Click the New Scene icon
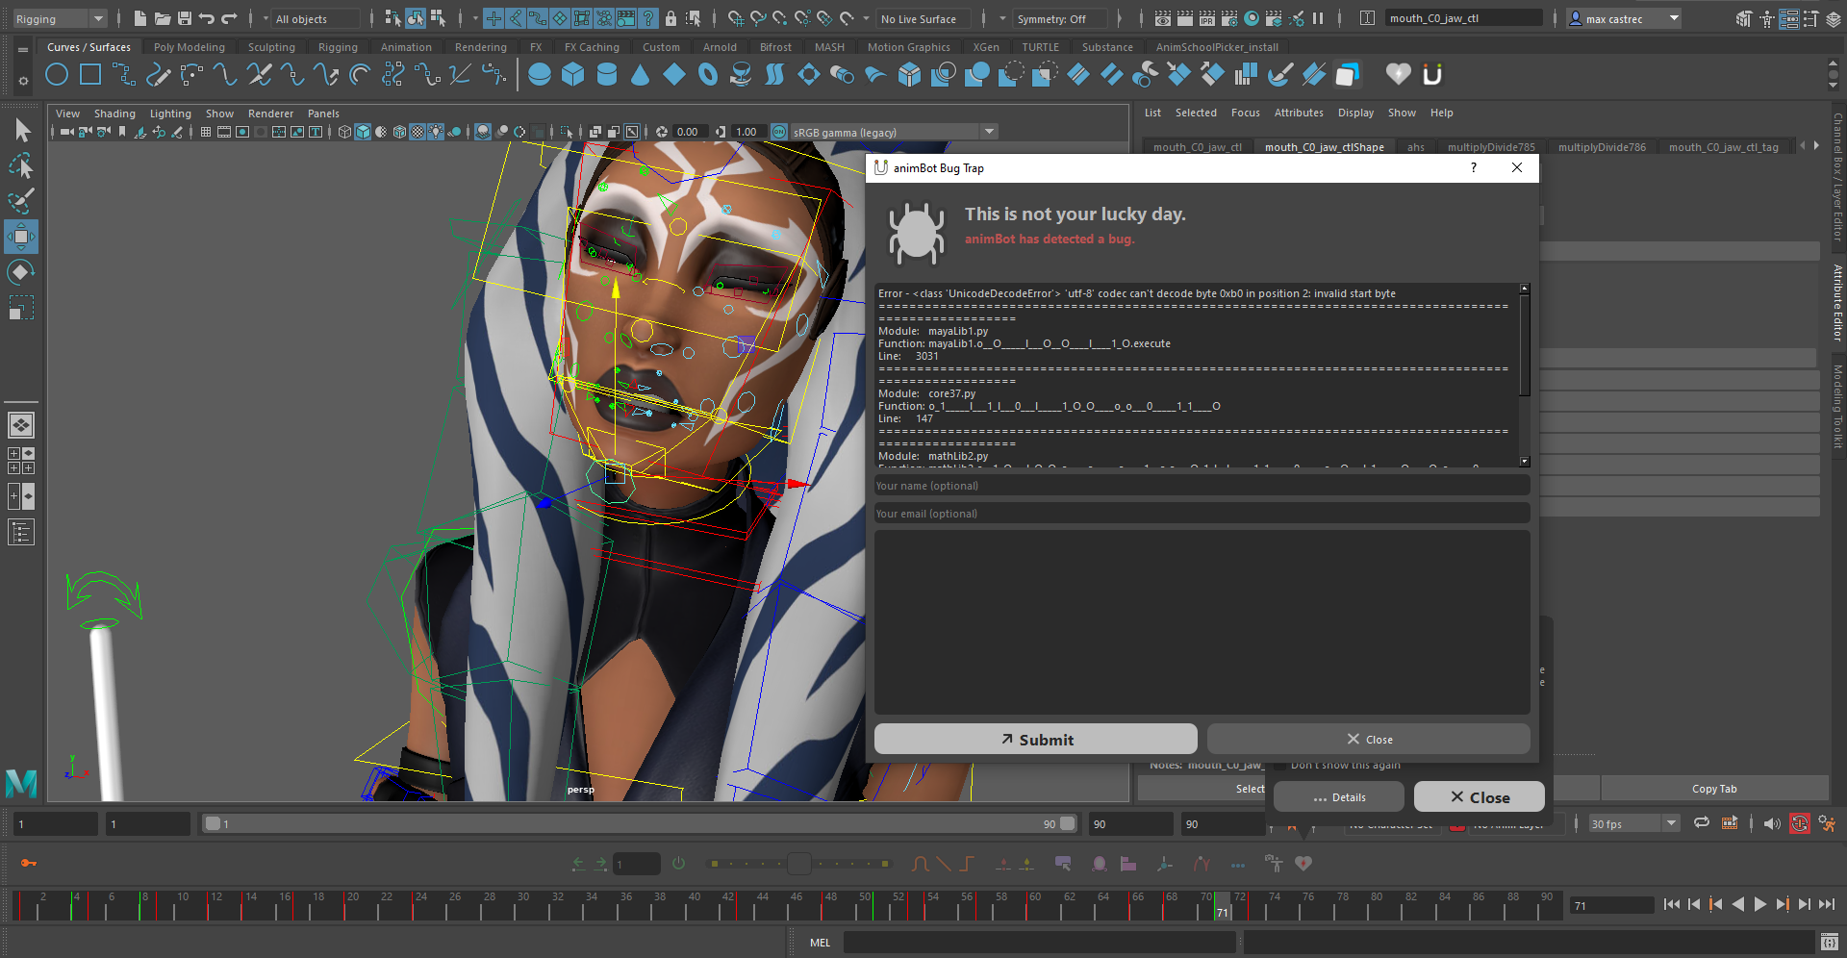The height and width of the screenshot is (958, 1847). click(139, 18)
